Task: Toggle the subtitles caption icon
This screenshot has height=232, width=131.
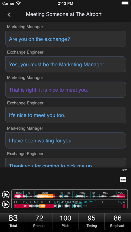Action: (x=123, y=179)
